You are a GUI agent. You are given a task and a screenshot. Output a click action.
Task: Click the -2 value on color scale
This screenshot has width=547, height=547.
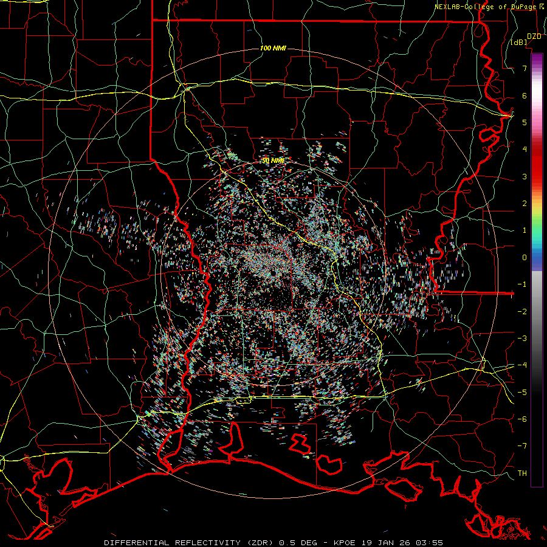point(522,311)
